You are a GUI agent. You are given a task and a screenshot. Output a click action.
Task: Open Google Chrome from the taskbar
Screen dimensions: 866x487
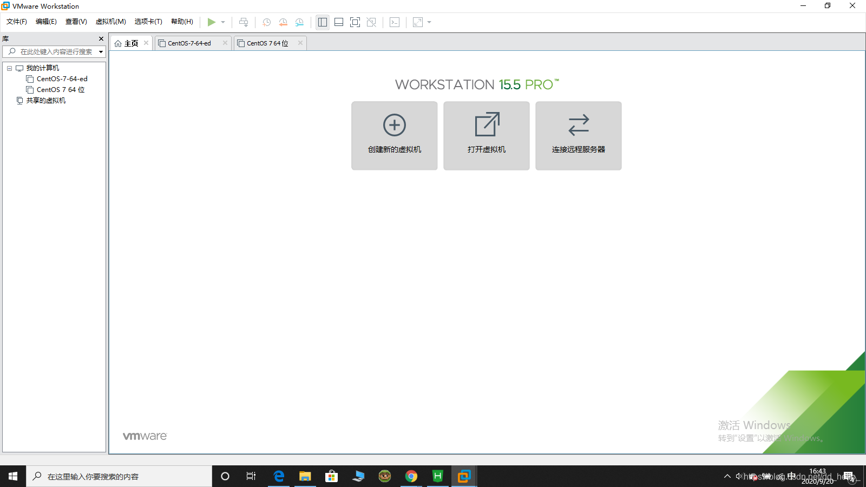pyautogui.click(x=411, y=476)
